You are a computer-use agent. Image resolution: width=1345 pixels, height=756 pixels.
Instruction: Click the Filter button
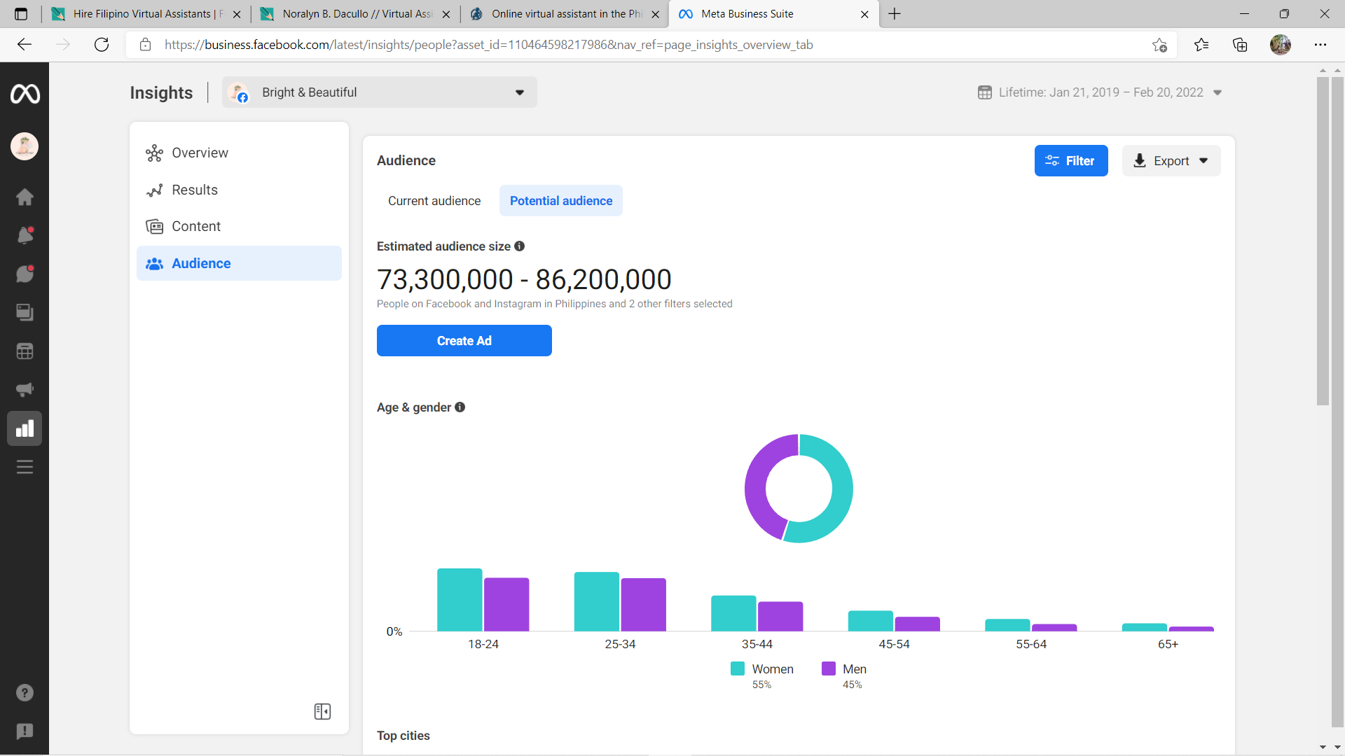pos(1071,161)
